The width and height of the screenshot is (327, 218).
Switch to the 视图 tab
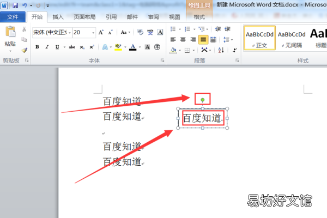coord(174,17)
